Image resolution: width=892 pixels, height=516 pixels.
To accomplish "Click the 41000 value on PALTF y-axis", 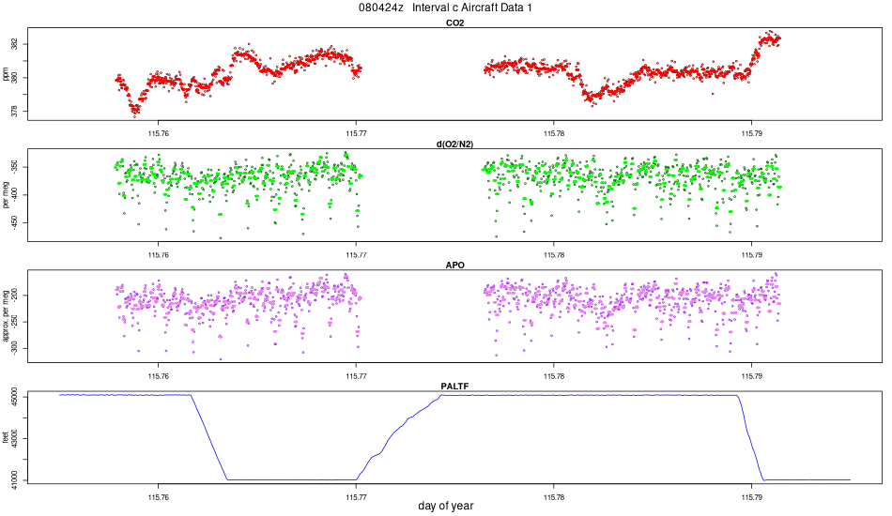I will (15, 480).
